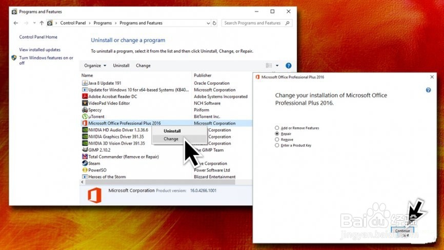The width and height of the screenshot is (444, 250).
Task: Open help in the Office setup dialog
Action: point(428,90)
